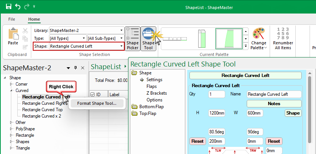This screenshot has width=316, height=154.
Task: Open the Library dropdown list
Action: click(x=121, y=30)
